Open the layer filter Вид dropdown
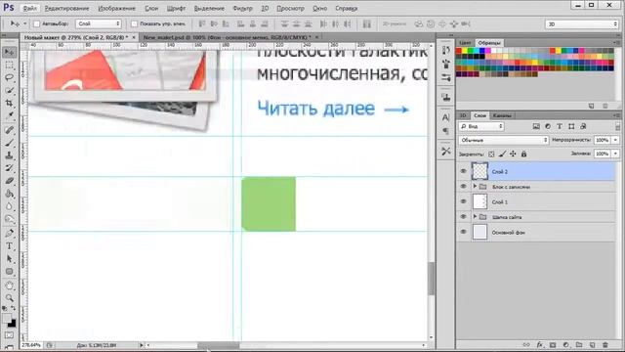This screenshot has width=625, height=352. (481, 126)
